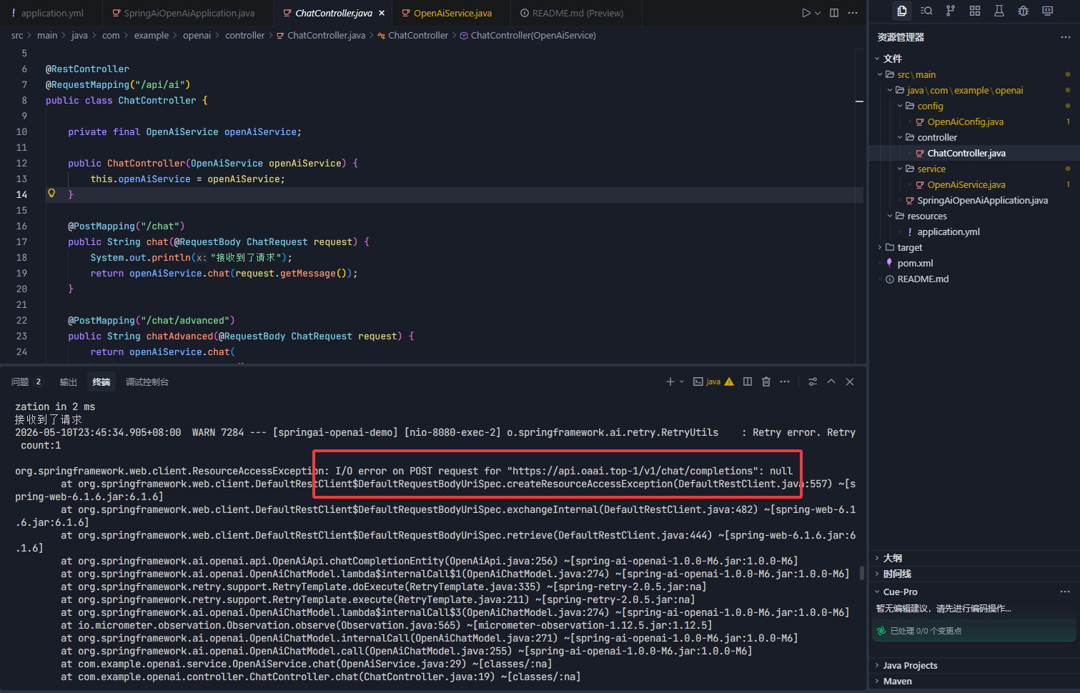Viewport: 1080px width, 693px height.
Task: Click the 'openai' breadcrumb segment
Action: coord(197,36)
